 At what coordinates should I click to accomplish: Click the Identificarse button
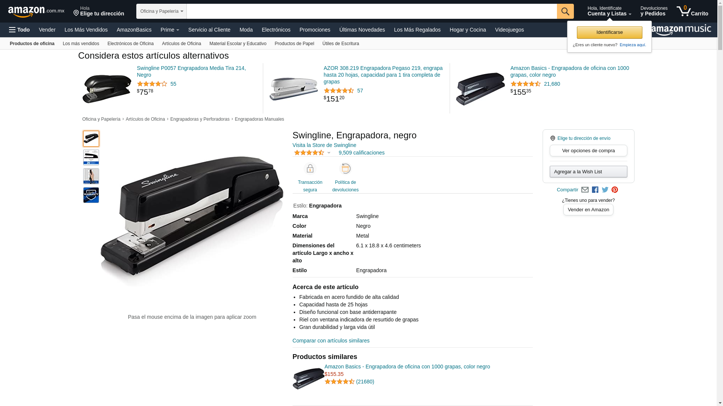coord(609,32)
